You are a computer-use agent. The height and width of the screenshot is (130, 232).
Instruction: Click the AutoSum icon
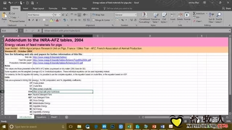[194, 13]
